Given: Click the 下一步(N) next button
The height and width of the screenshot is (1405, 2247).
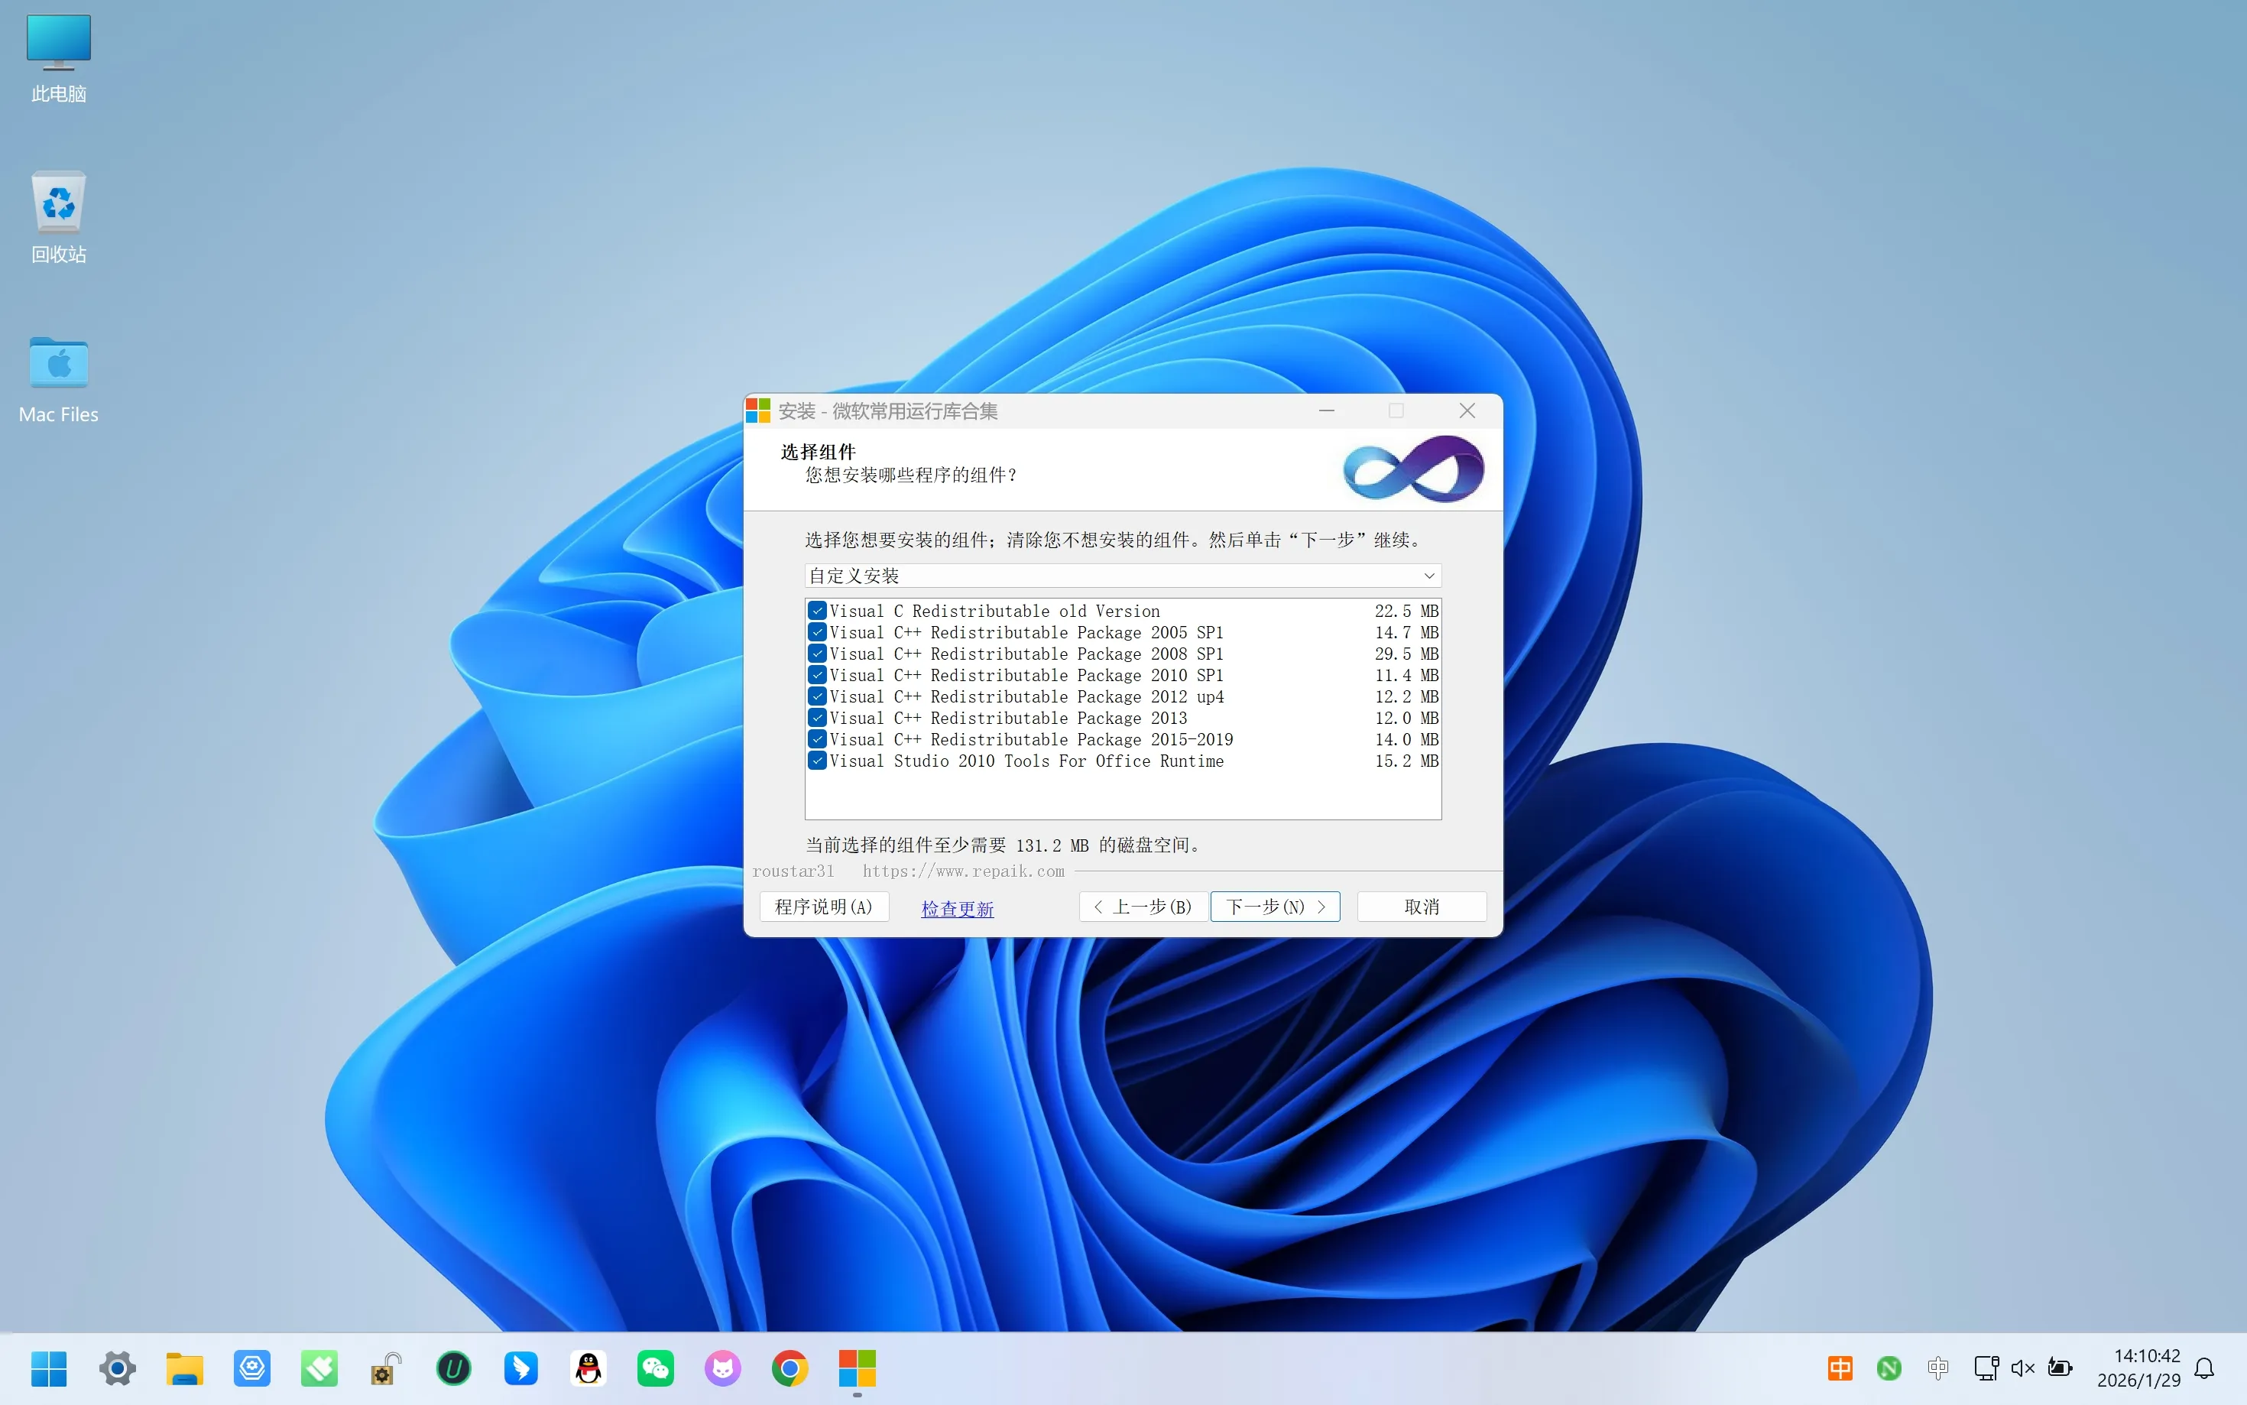Looking at the screenshot, I should tap(1274, 906).
